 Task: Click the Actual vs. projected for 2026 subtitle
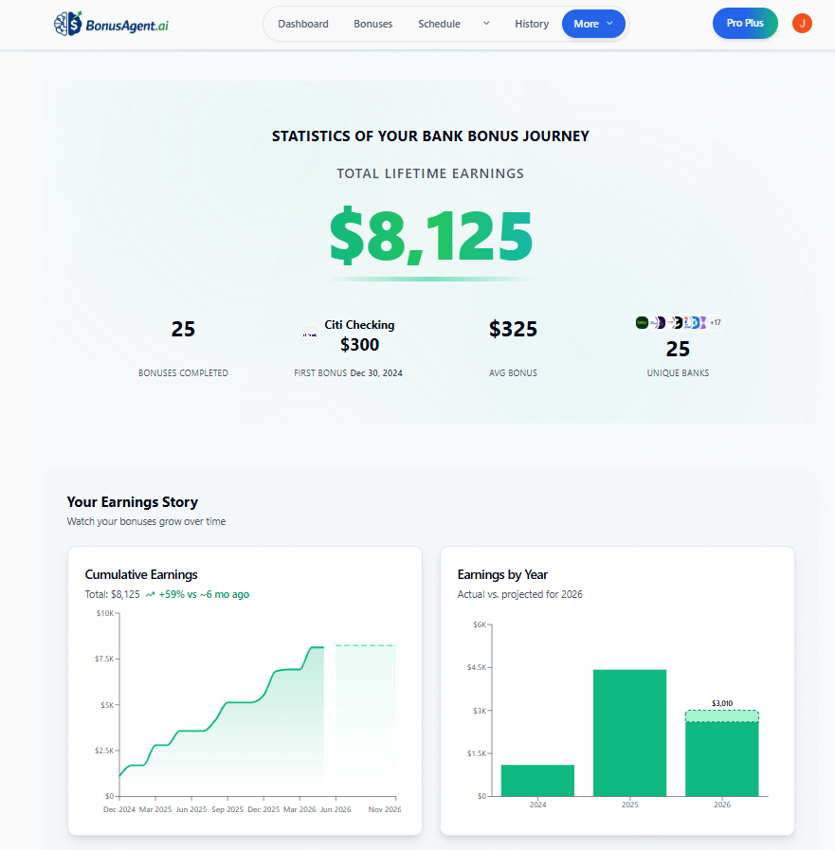click(520, 595)
